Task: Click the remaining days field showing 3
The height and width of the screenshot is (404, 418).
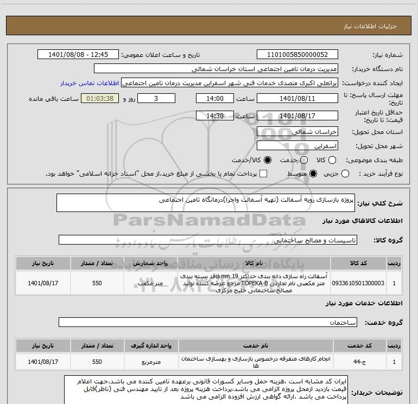Action: pyautogui.click(x=156, y=98)
